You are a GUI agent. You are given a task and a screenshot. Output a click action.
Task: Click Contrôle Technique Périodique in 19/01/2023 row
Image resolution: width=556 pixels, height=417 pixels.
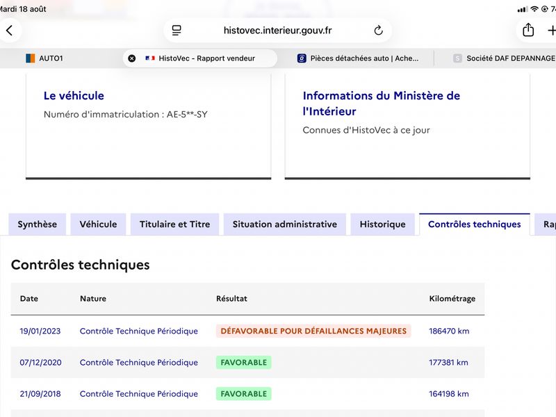click(x=138, y=332)
